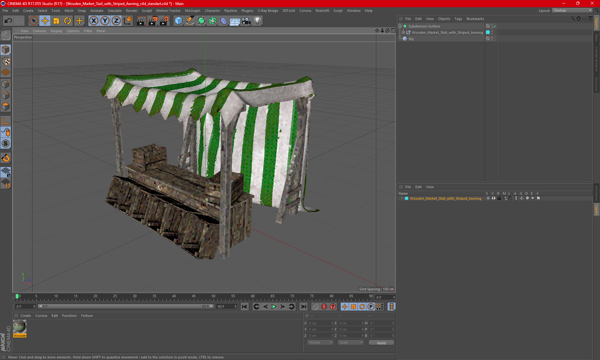600x360 pixels.
Task: Open the MoGraph menu
Action: pyautogui.click(x=192, y=11)
